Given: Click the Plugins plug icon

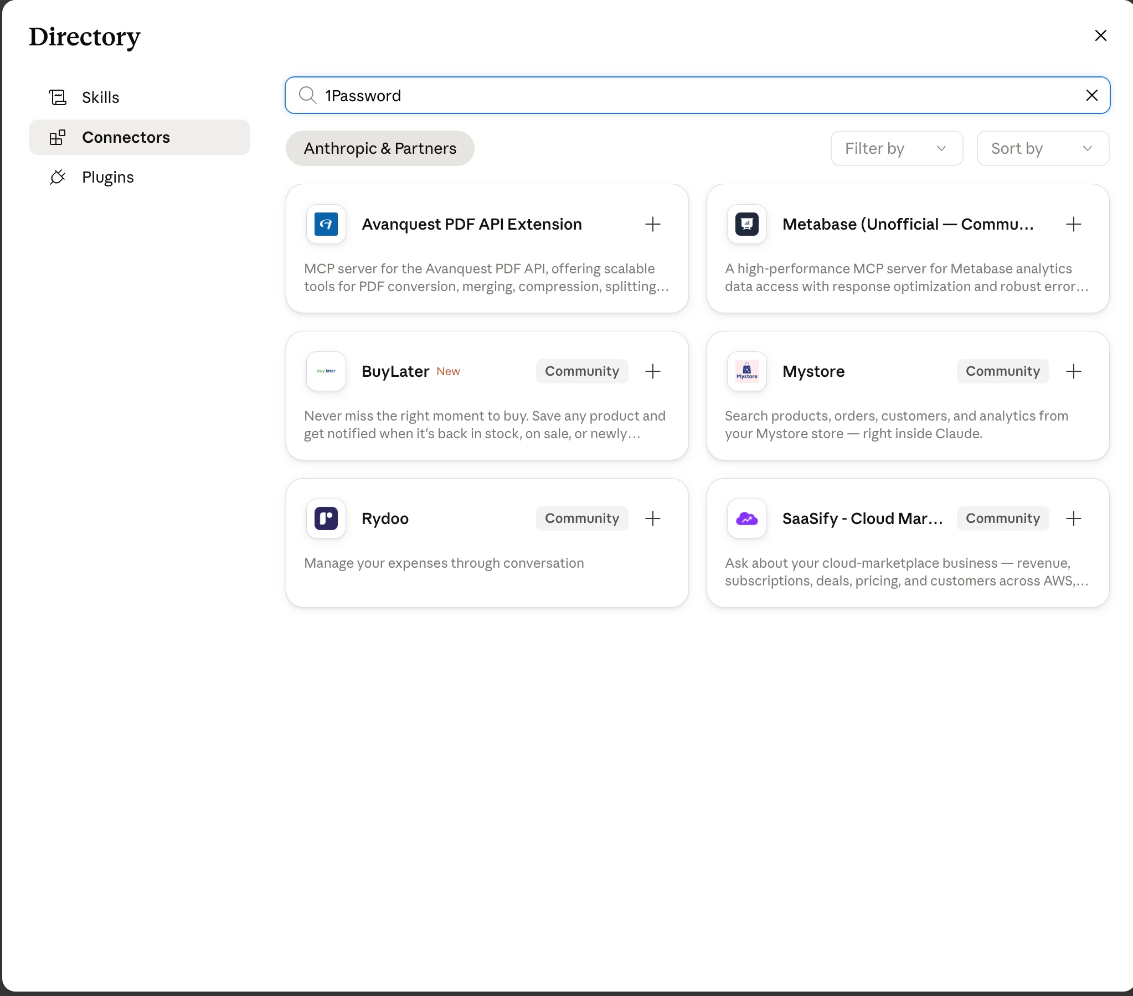Looking at the screenshot, I should point(58,177).
